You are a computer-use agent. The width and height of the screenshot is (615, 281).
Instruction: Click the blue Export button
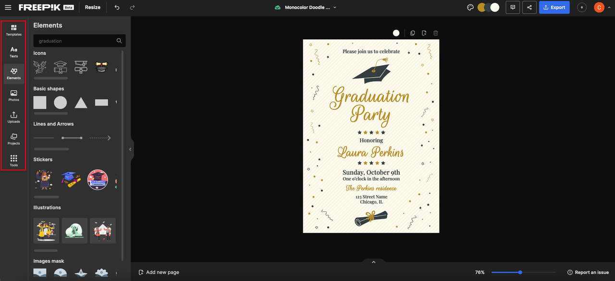click(x=554, y=7)
